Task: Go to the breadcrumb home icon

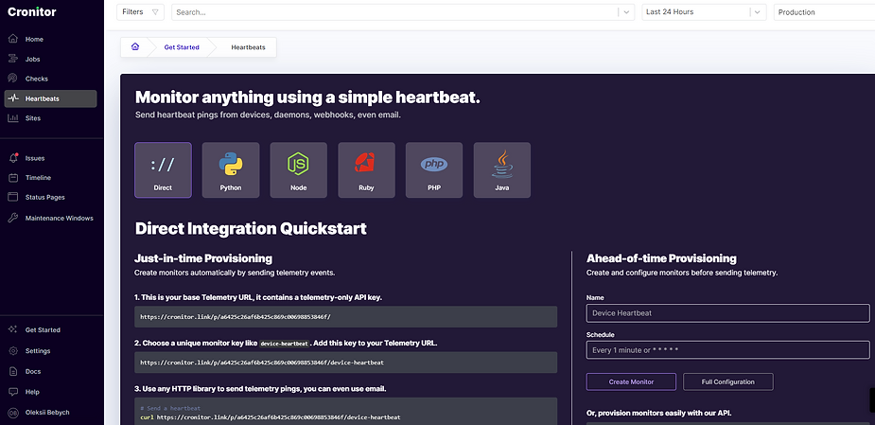Action: [135, 47]
